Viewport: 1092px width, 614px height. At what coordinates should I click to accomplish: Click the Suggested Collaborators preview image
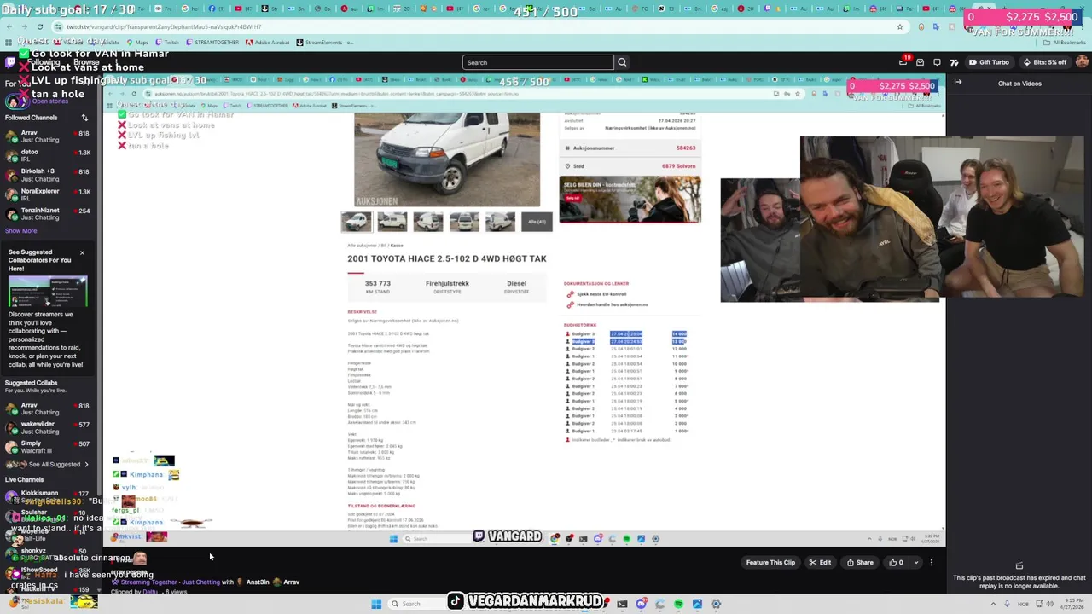48,293
